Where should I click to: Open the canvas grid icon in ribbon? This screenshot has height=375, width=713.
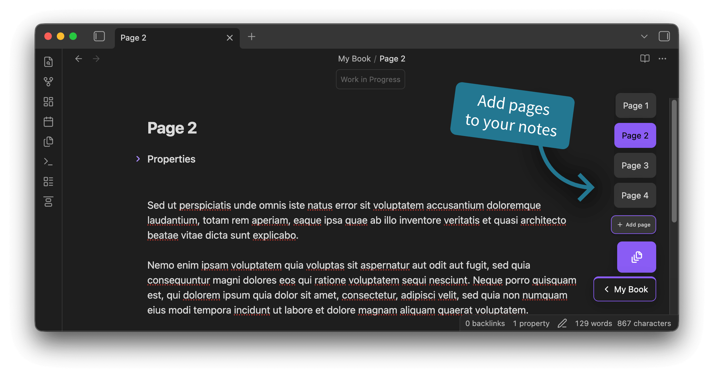coord(48,102)
